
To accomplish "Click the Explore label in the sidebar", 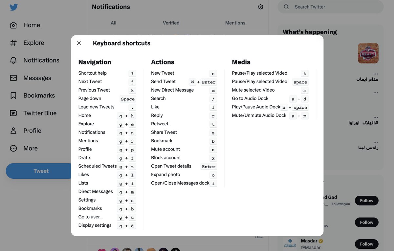I will pos(34,43).
